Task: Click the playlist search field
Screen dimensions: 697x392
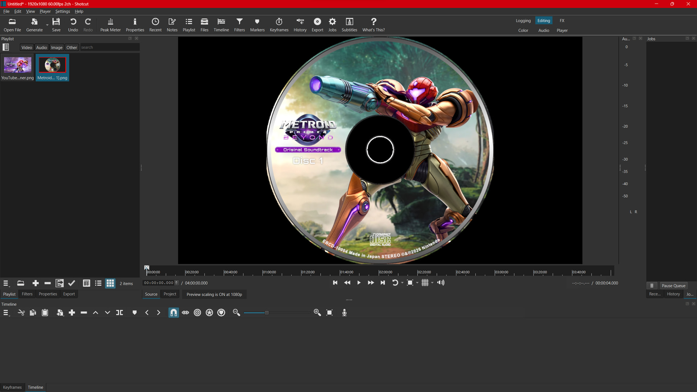Action: click(x=110, y=48)
